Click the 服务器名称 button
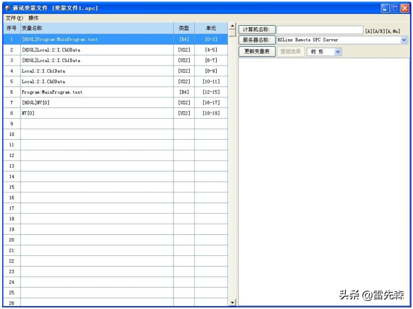The height and width of the screenshot is (309, 413). point(257,40)
